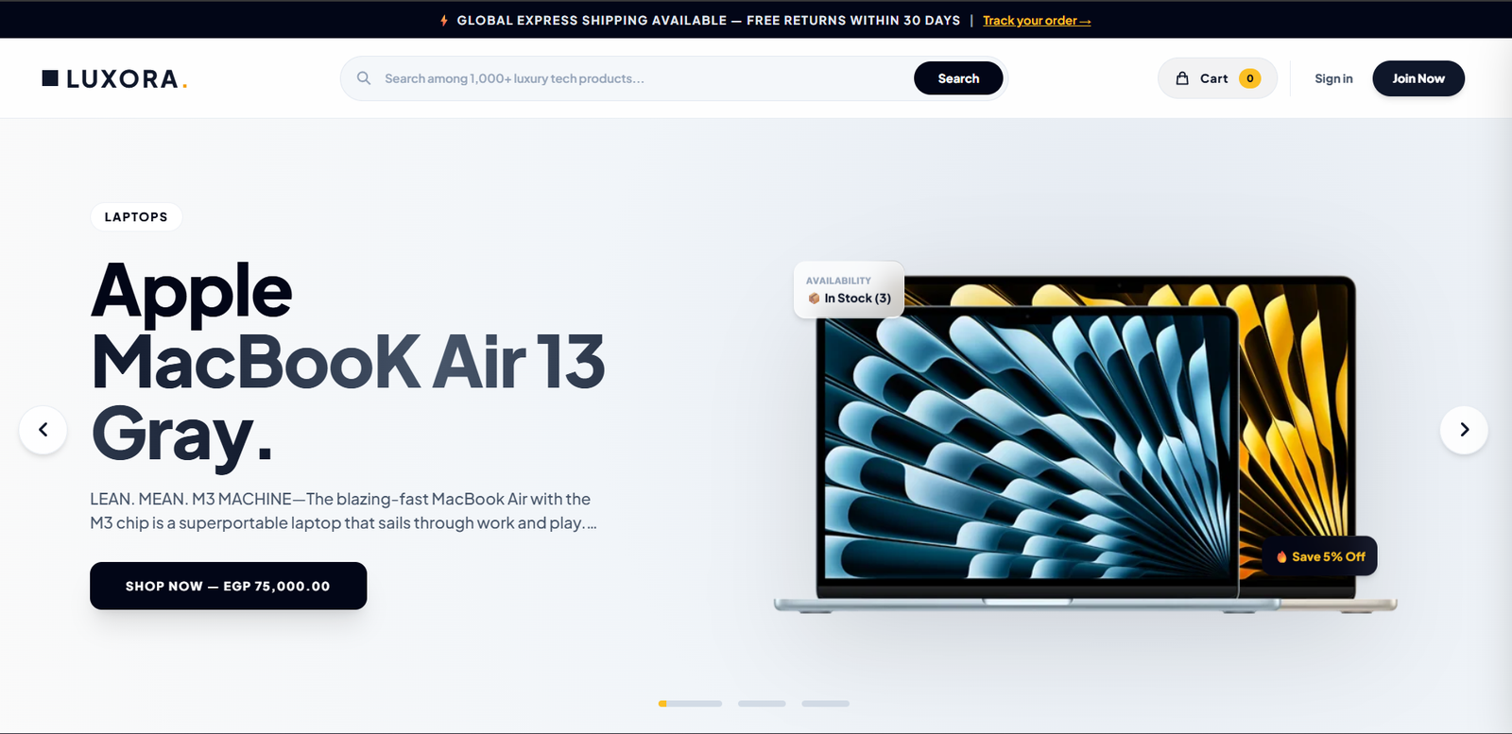The height and width of the screenshot is (734, 1512).
Task: Click the Global Express Shipping announcement text
Action: coord(709,20)
